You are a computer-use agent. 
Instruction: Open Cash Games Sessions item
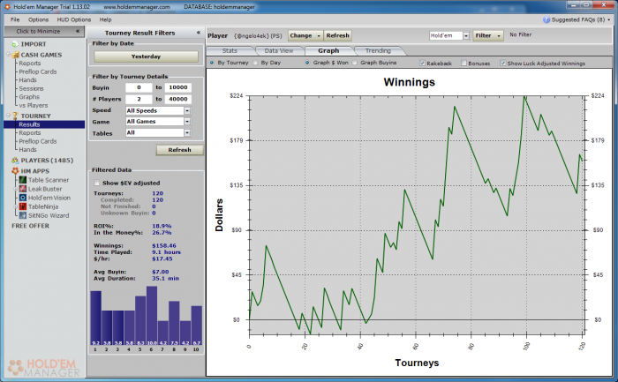pos(31,88)
